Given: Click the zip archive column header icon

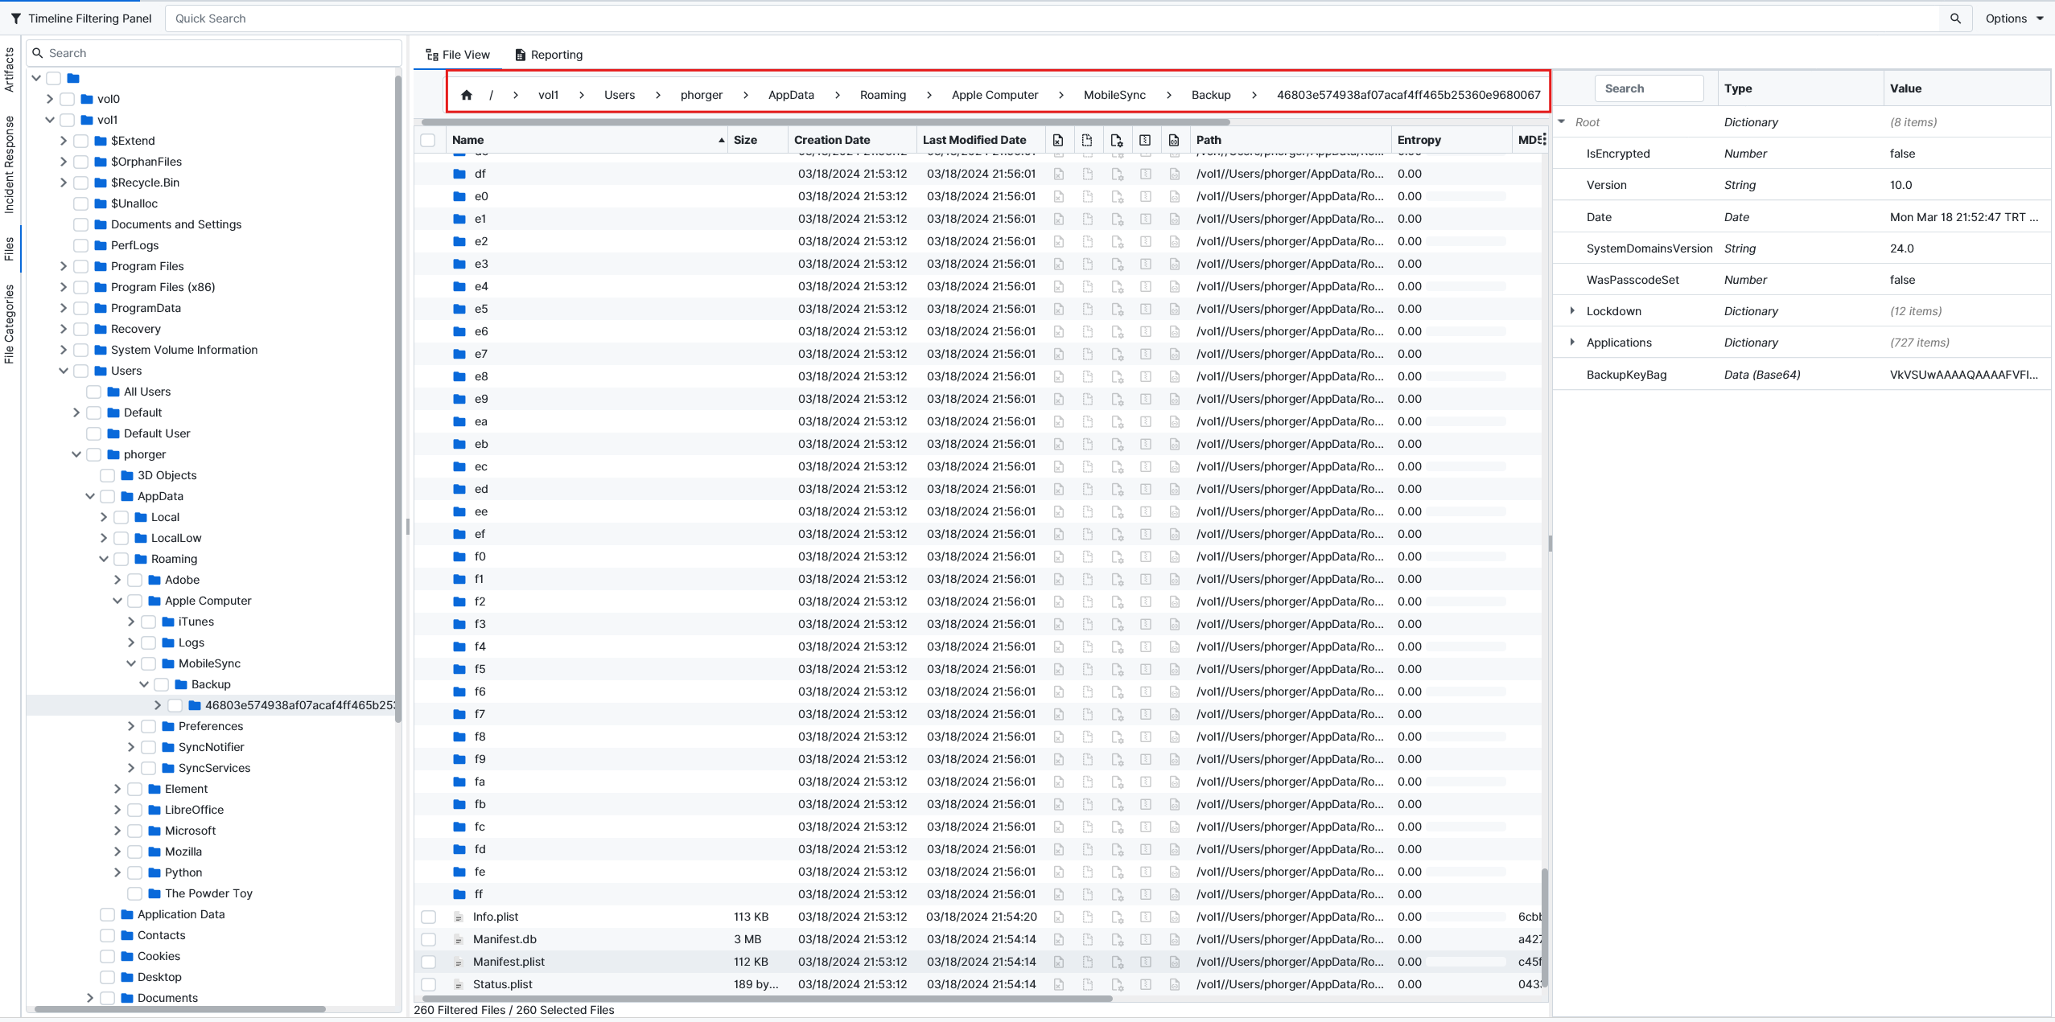Looking at the screenshot, I should (x=1145, y=140).
